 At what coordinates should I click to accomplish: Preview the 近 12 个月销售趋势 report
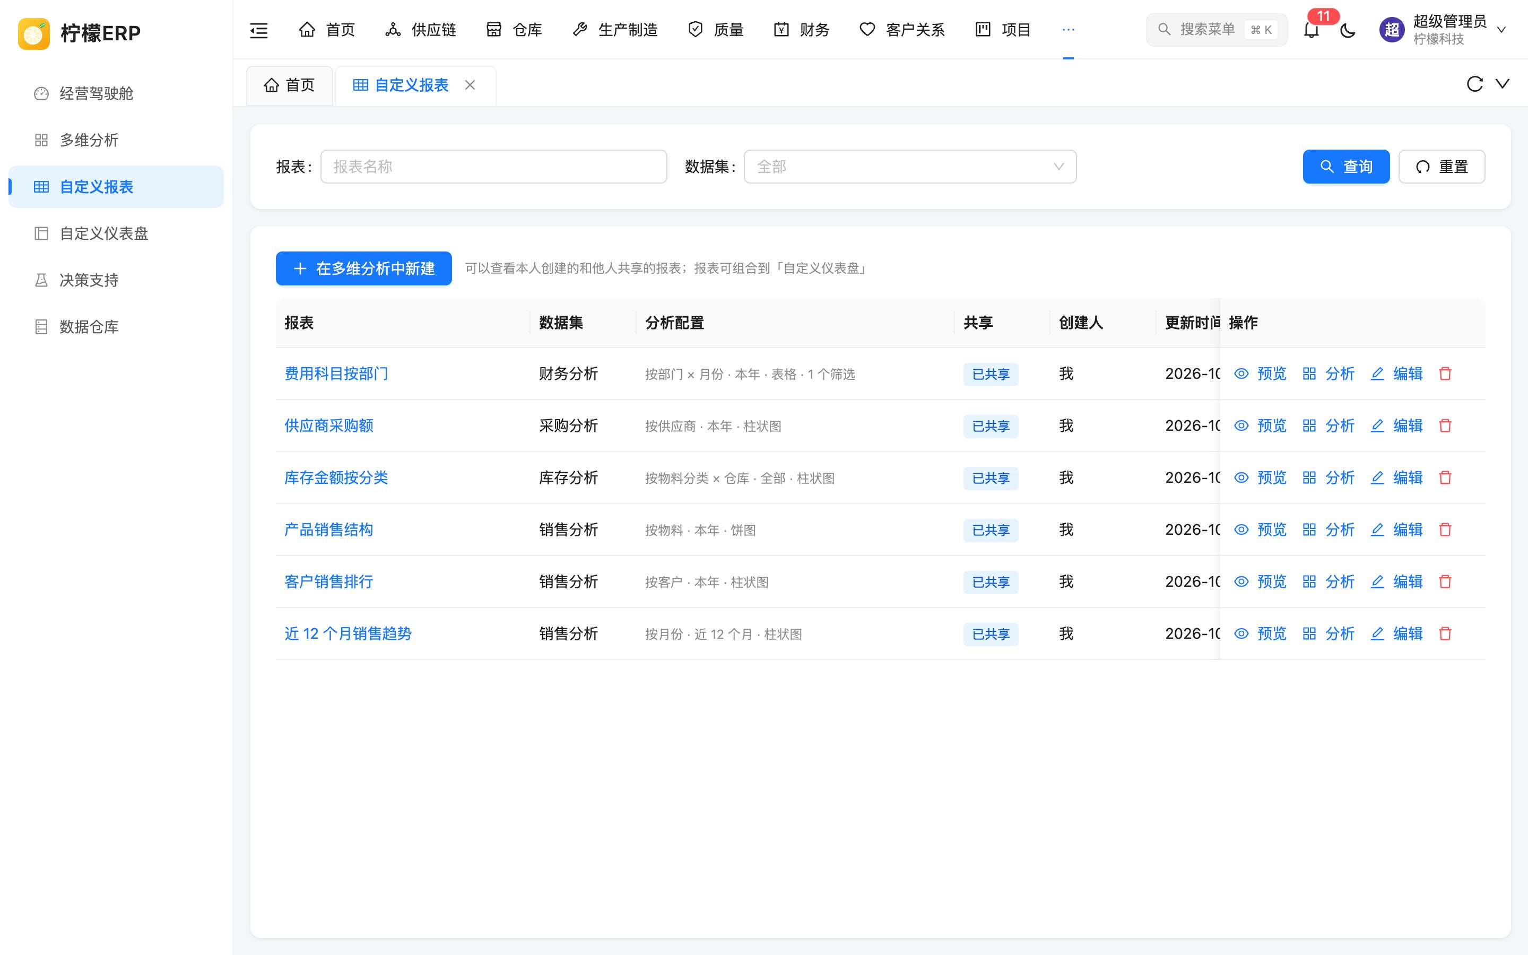click(x=1260, y=633)
